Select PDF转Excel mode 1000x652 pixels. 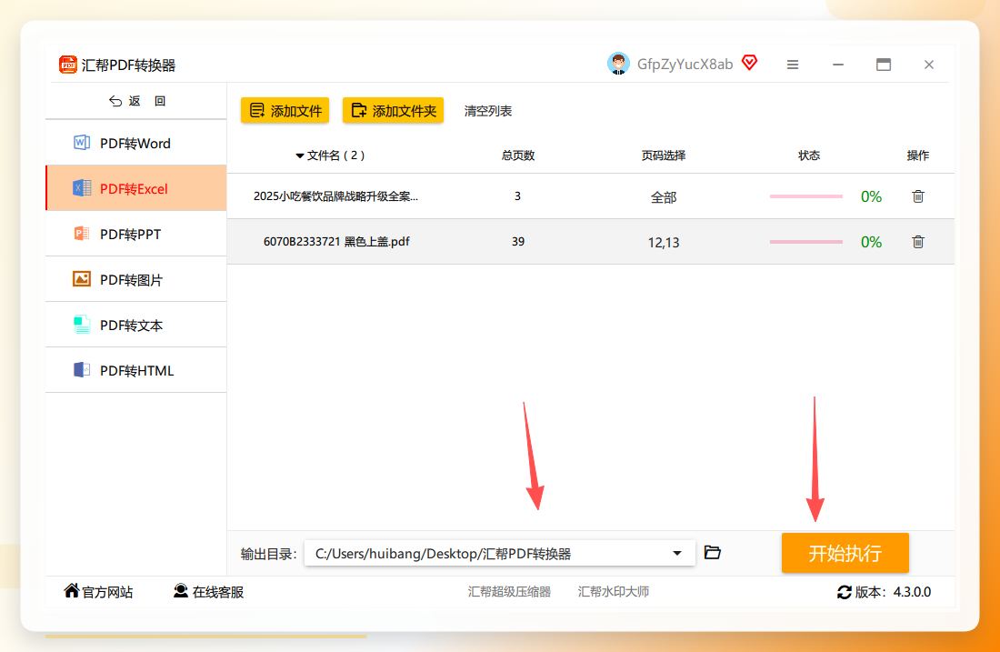(136, 188)
